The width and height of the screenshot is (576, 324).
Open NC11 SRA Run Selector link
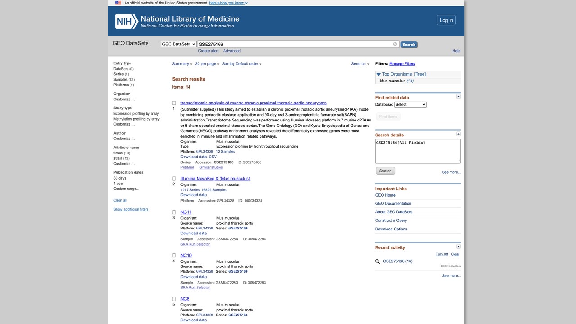click(x=195, y=244)
